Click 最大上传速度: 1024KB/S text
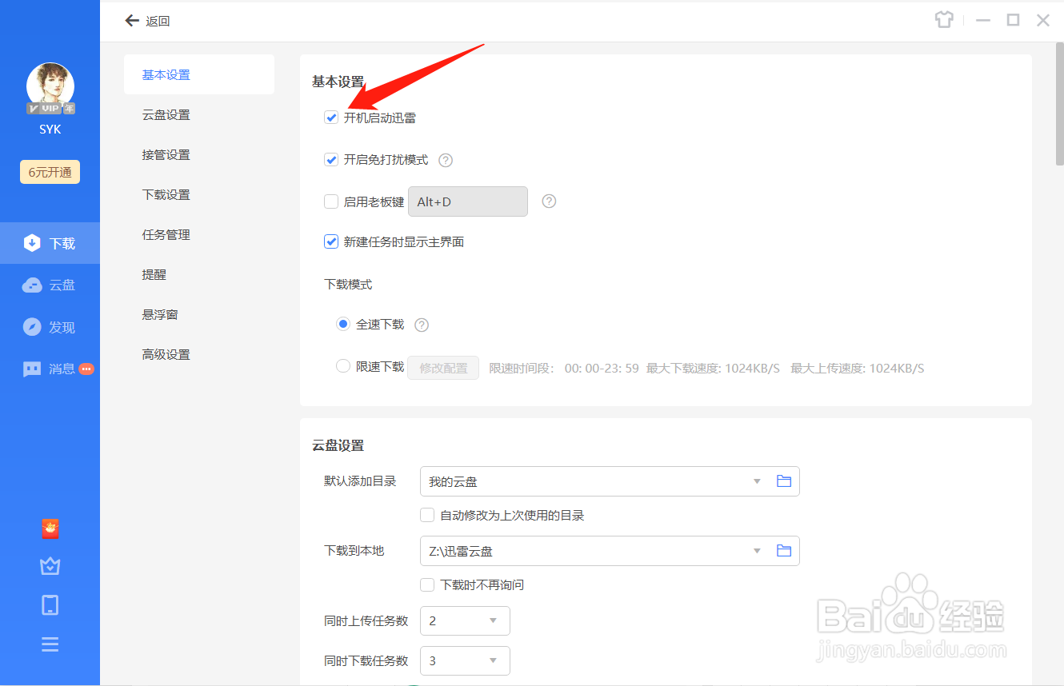The width and height of the screenshot is (1064, 686). [x=858, y=368]
